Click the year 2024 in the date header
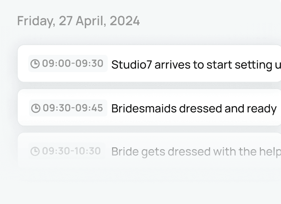Viewport: 281px width, 204px height. click(125, 21)
